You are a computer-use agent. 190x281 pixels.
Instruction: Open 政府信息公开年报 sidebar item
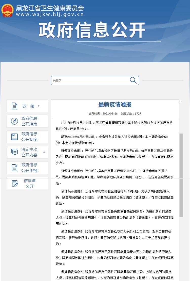coord(27,168)
